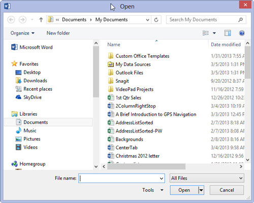Click the Word icon beside CenterTab
The width and height of the screenshot is (254, 203).
111,147
